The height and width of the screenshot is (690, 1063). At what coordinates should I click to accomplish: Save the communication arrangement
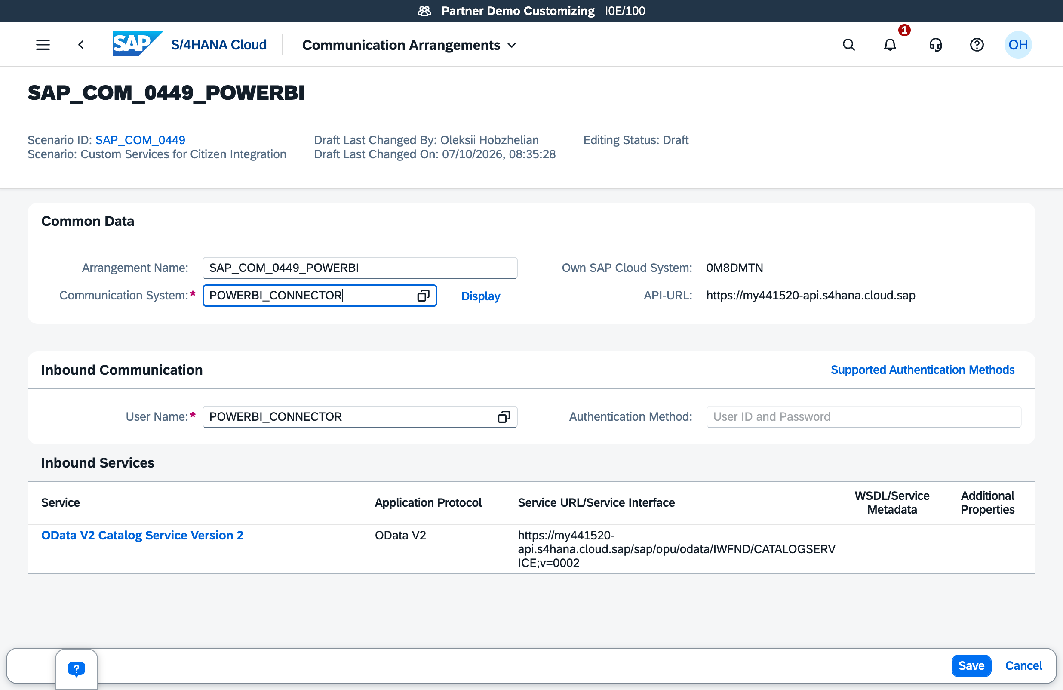(x=971, y=665)
